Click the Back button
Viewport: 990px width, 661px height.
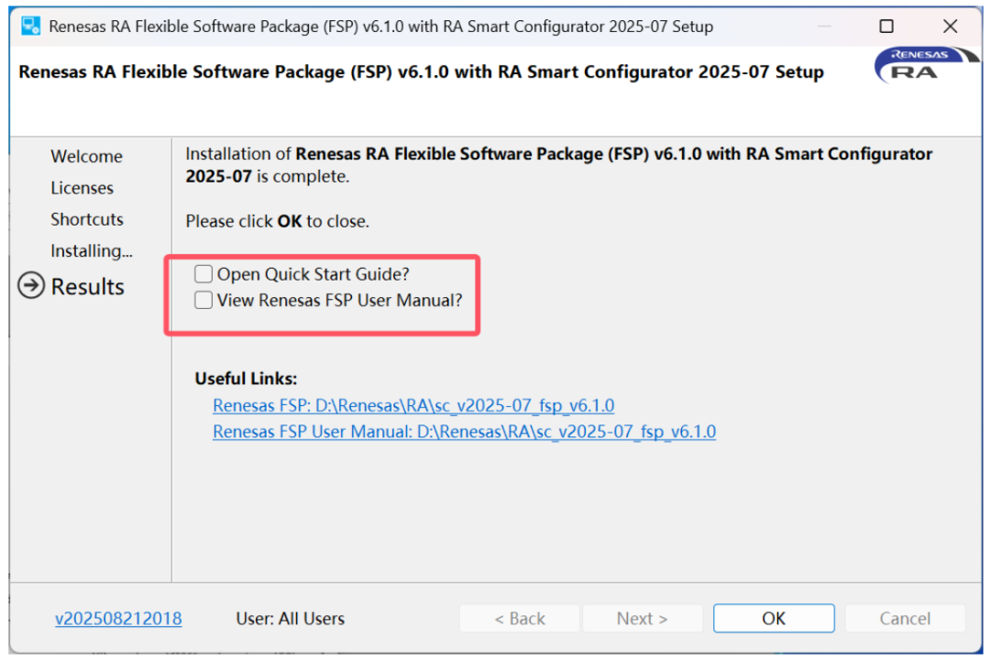tap(519, 619)
